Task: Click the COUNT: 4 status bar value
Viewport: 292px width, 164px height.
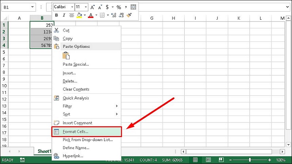Action: (148, 160)
